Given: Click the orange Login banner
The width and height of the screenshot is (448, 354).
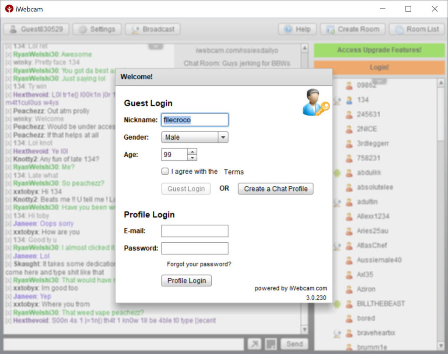Looking at the screenshot, I should pos(379,67).
